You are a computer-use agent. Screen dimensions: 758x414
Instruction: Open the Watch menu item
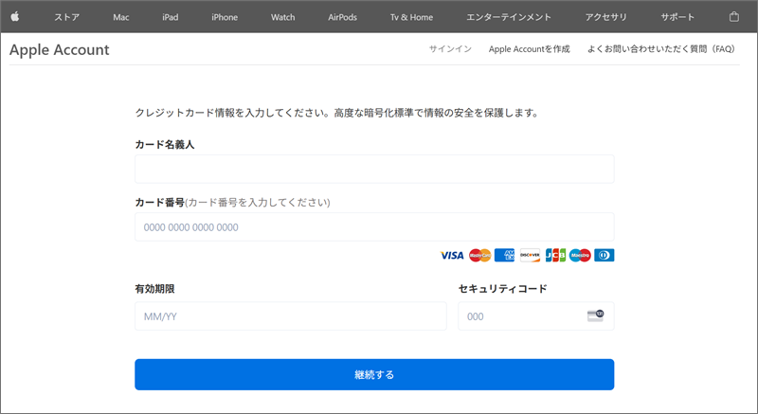tap(282, 17)
